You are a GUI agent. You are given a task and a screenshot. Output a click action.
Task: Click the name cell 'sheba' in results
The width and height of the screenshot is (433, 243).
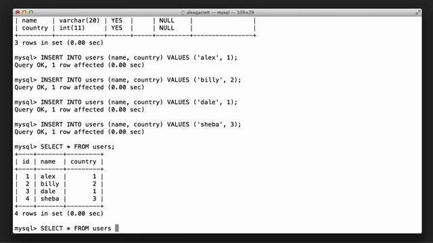[49, 198]
